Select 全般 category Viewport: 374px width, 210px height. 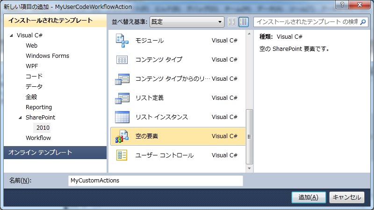(31, 97)
